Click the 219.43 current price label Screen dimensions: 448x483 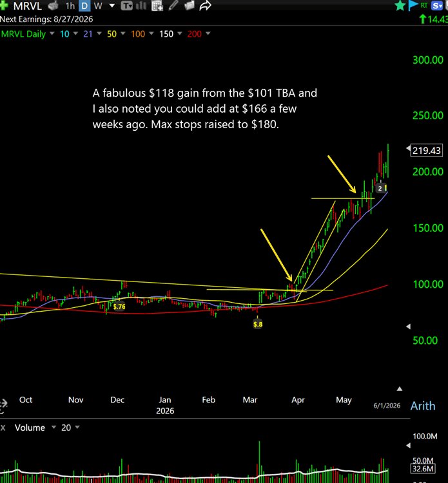click(427, 151)
